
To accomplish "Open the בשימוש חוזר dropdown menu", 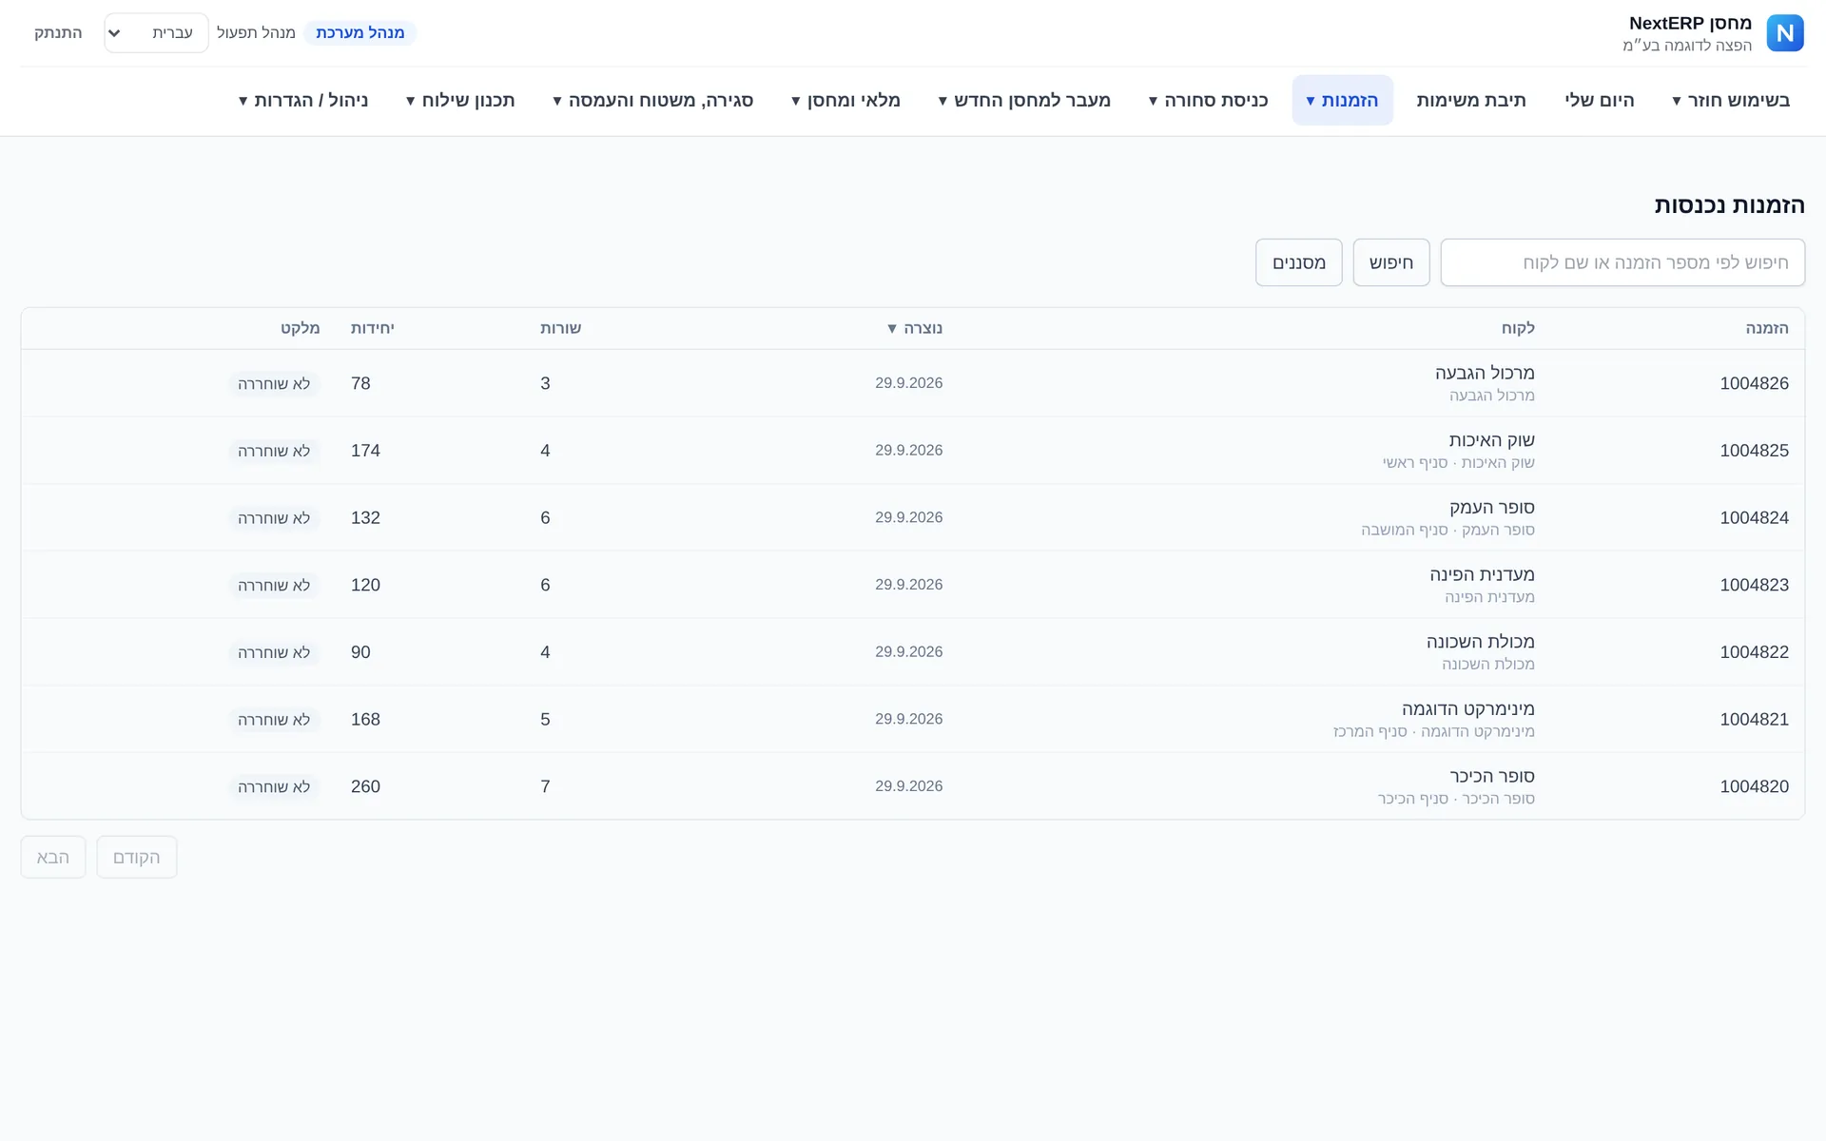I will click(1731, 100).
